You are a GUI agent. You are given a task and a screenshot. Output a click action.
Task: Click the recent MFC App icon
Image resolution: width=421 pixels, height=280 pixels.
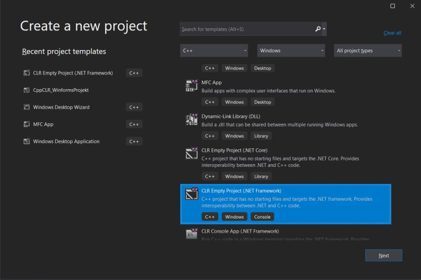click(26, 125)
